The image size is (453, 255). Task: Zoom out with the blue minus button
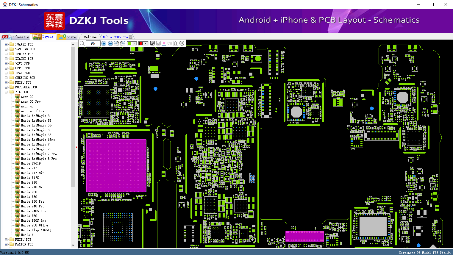click(110, 43)
